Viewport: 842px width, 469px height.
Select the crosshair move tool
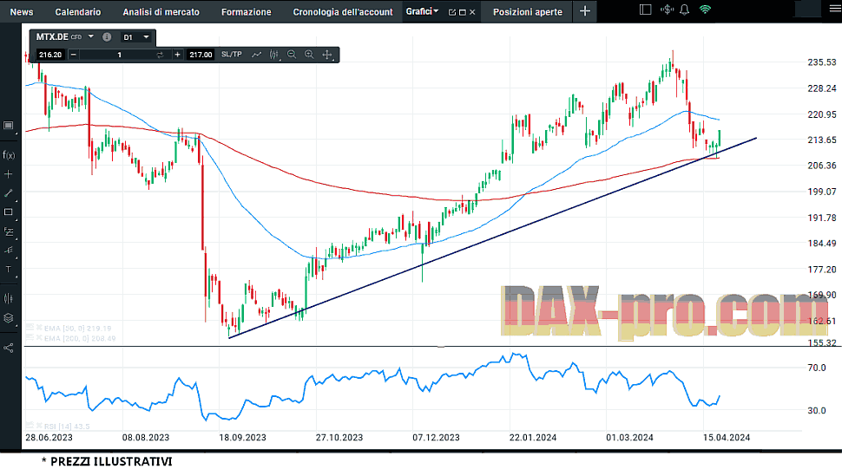[x=327, y=54]
